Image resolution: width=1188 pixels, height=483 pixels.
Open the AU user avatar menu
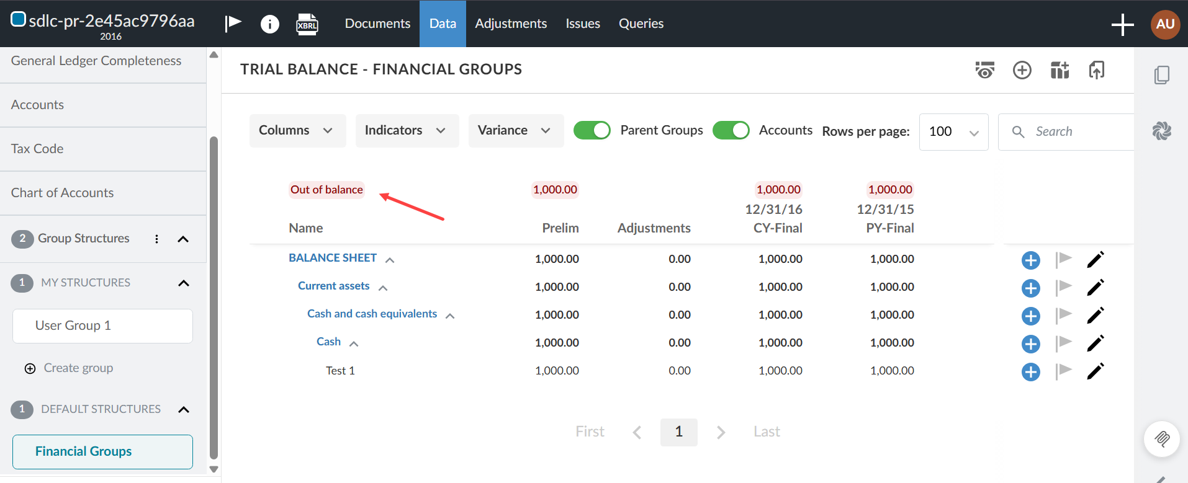(1165, 24)
